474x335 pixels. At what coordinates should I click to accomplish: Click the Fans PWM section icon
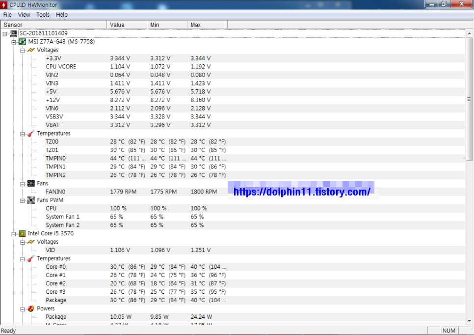(31, 200)
